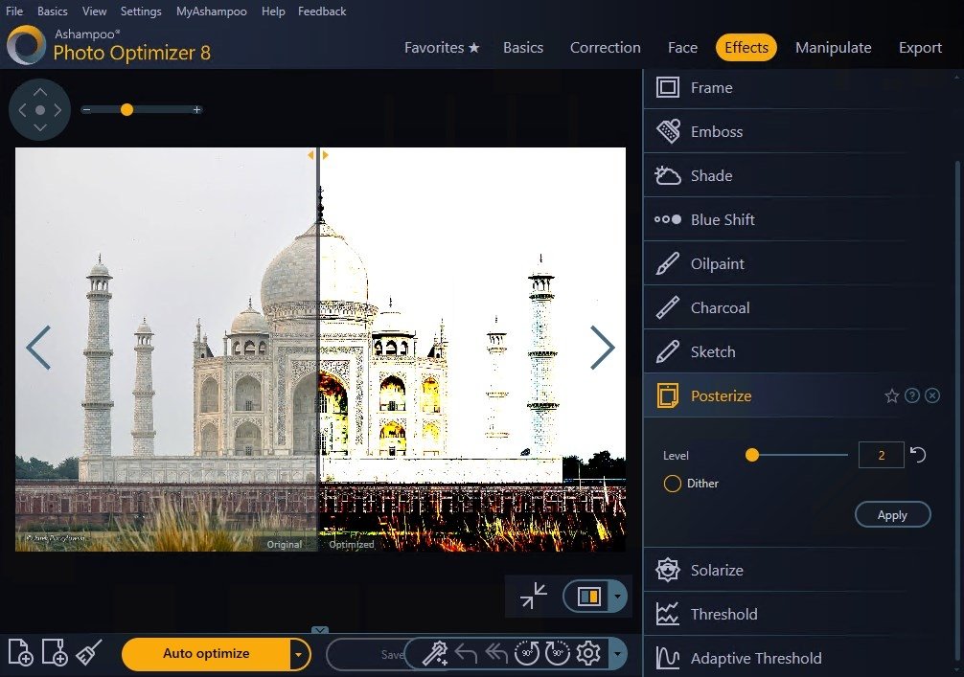
Task: Add Posterize to favorites with star icon
Action: [891, 395]
